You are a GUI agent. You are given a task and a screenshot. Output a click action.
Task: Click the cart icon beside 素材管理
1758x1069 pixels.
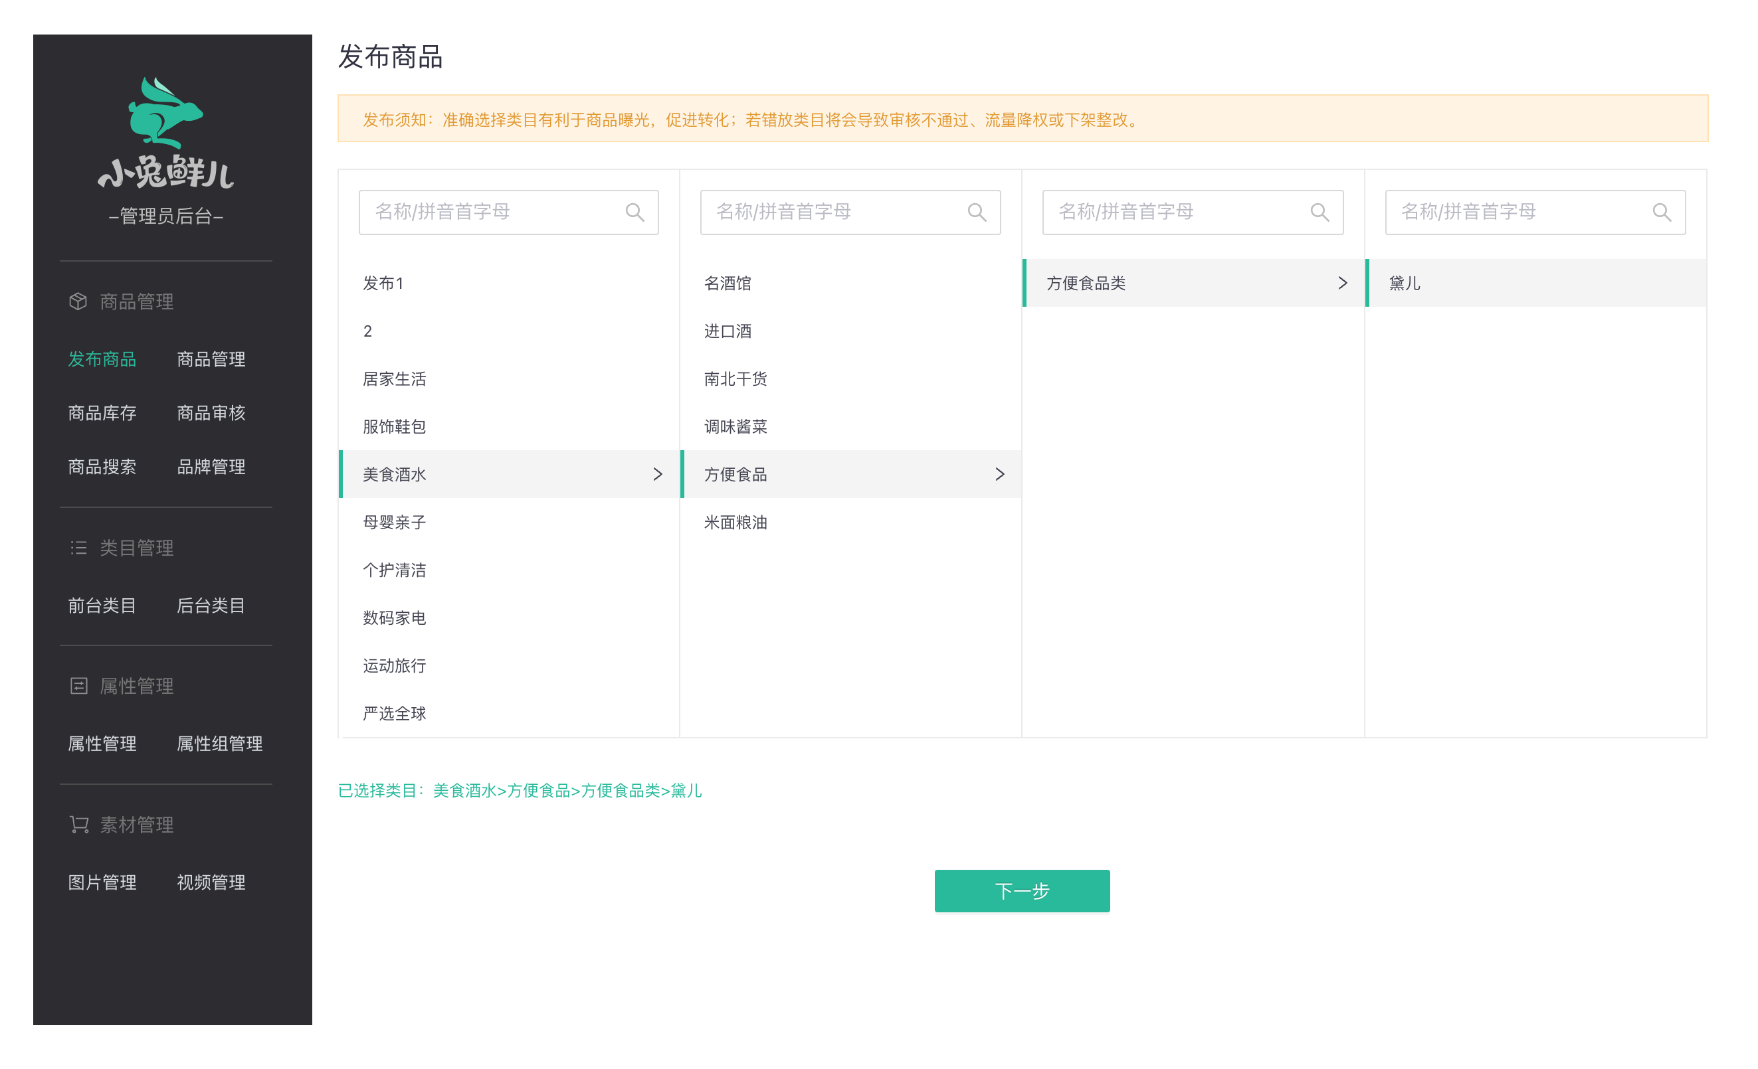pos(78,825)
